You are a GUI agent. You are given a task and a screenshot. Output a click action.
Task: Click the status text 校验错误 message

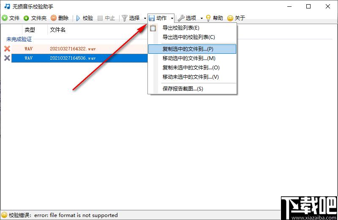point(63,215)
